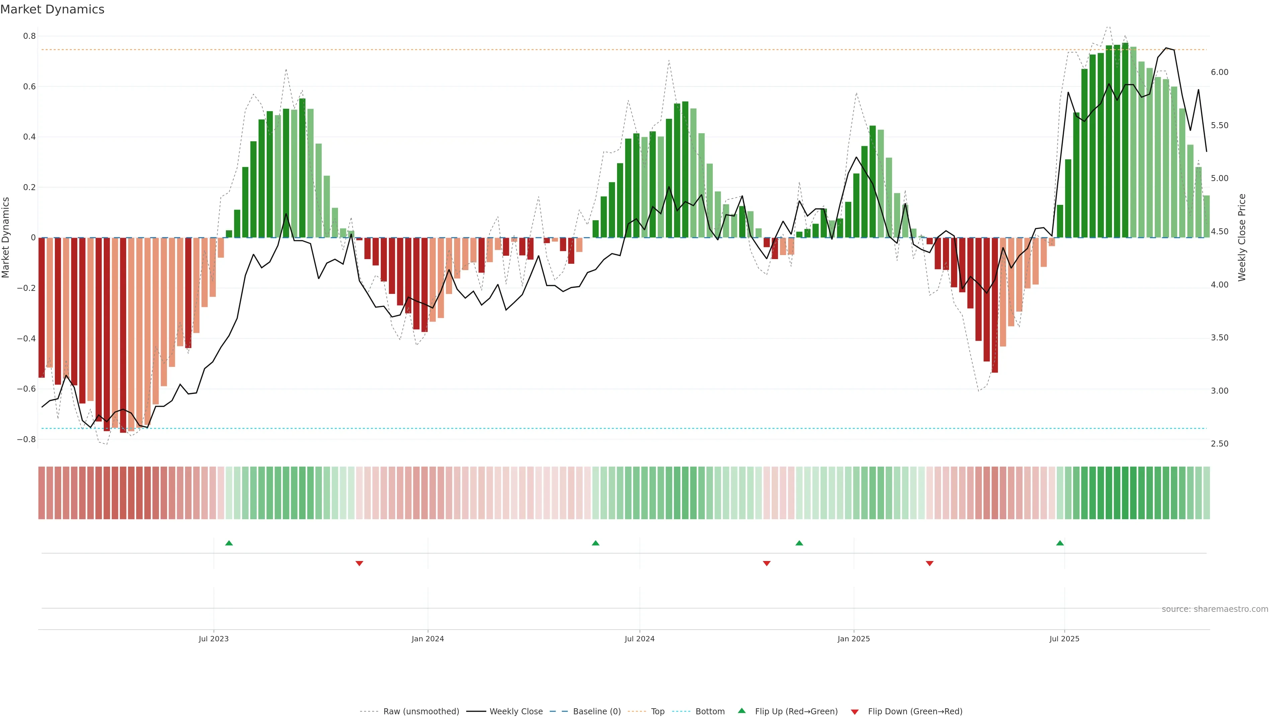The width and height of the screenshot is (1285, 723).
Task: Hide the Top line via its legend entry
Action: (658, 712)
